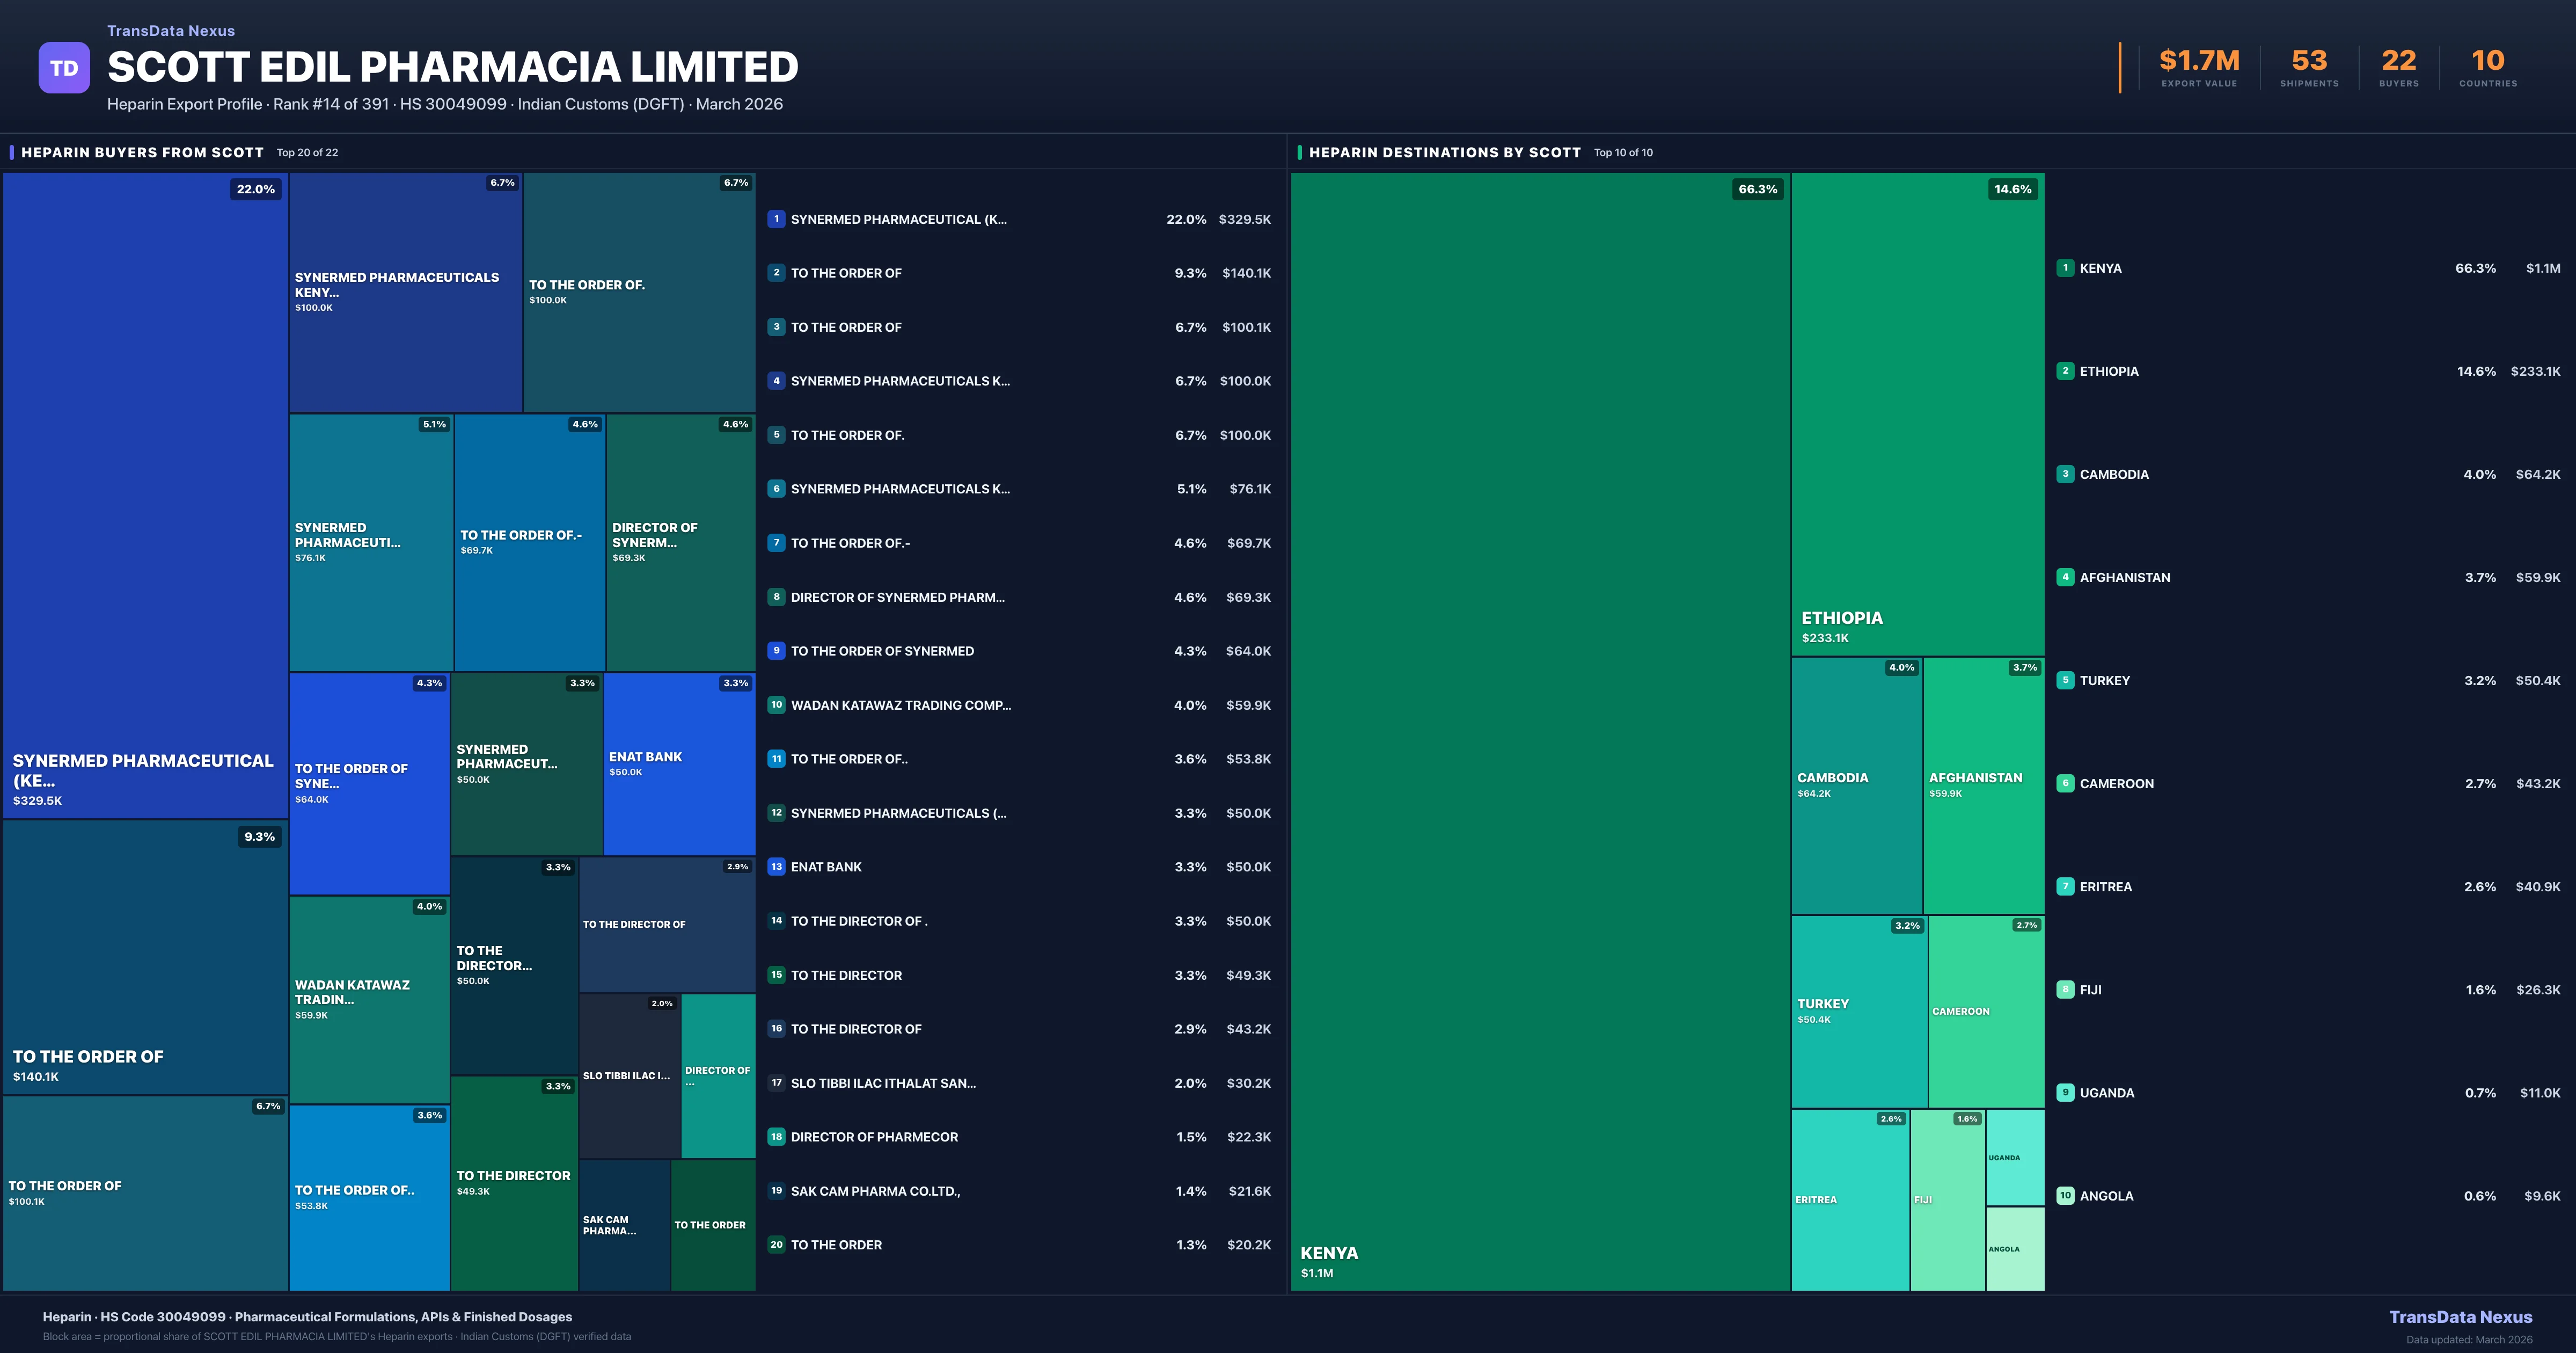The height and width of the screenshot is (1353, 2576).
Task: Click the 22.0% badge on largest buyer tile
Action: (x=256, y=189)
